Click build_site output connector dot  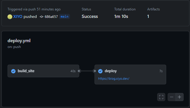[79, 71]
